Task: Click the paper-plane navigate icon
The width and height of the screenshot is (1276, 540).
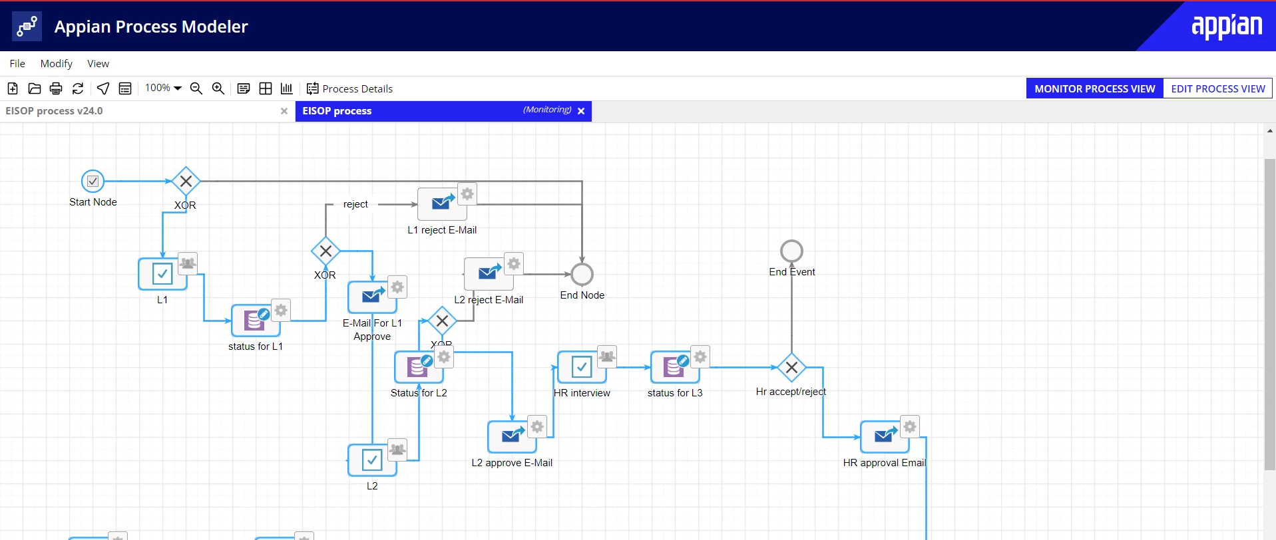Action: point(103,88)
